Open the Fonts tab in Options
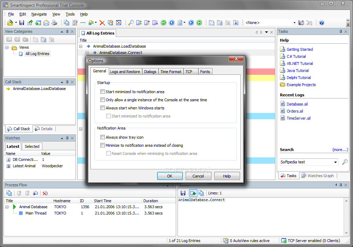 click(205, 72)
